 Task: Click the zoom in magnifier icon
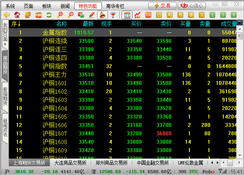point(60,15)
